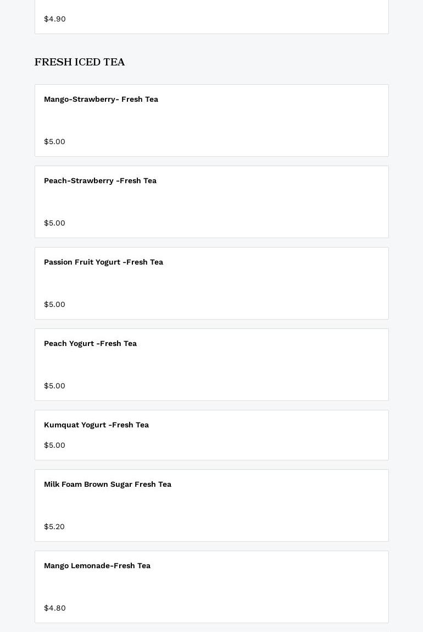Click the $4.90 price card at top
The height and width of the screenshot is (632, 423).
pyautogui.click(x=211, y=17)
